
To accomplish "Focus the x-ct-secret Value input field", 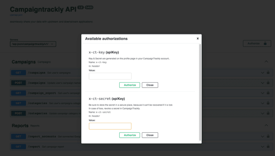I will [110, 126].
